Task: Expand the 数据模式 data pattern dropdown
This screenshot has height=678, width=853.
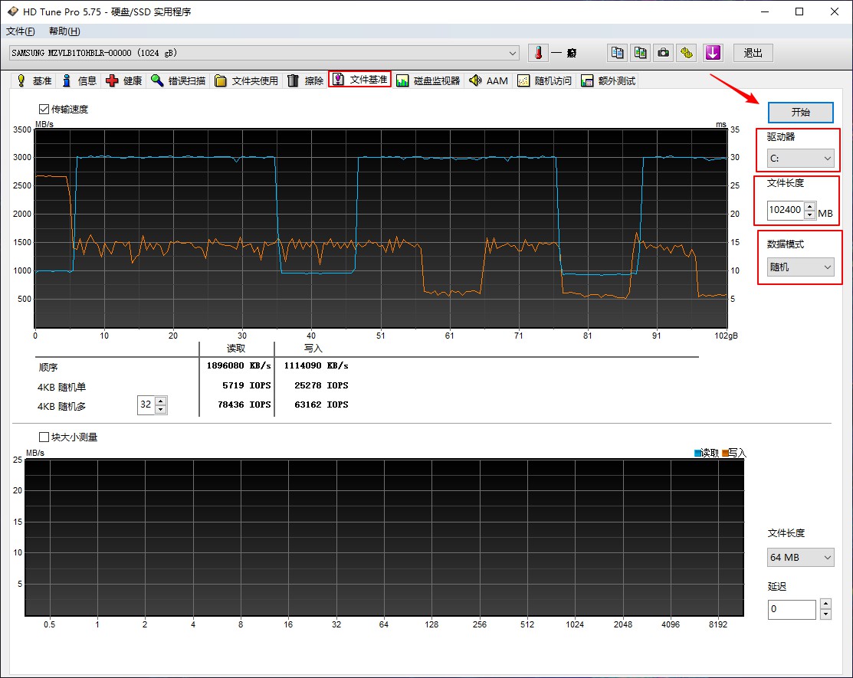Action: tap(800, 267)
